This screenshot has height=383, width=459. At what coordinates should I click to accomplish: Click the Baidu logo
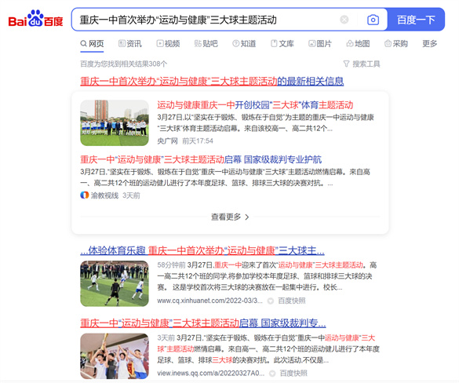(36, 19)
